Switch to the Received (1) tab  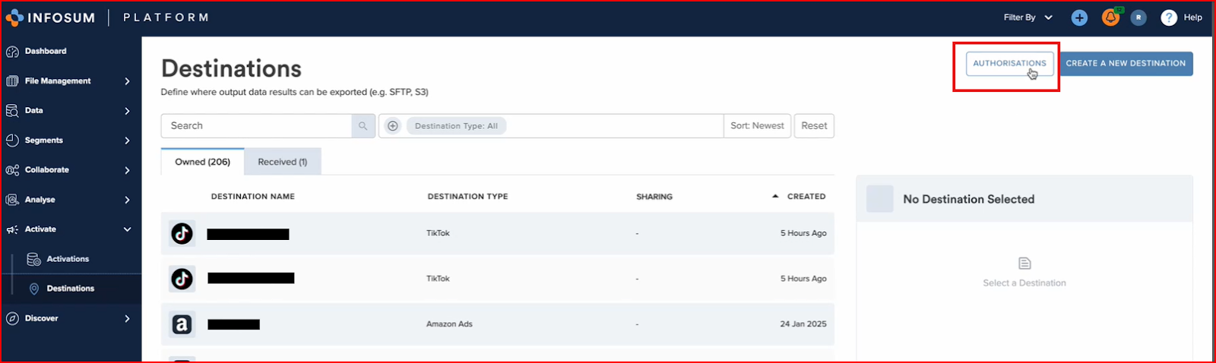point(283,162)
